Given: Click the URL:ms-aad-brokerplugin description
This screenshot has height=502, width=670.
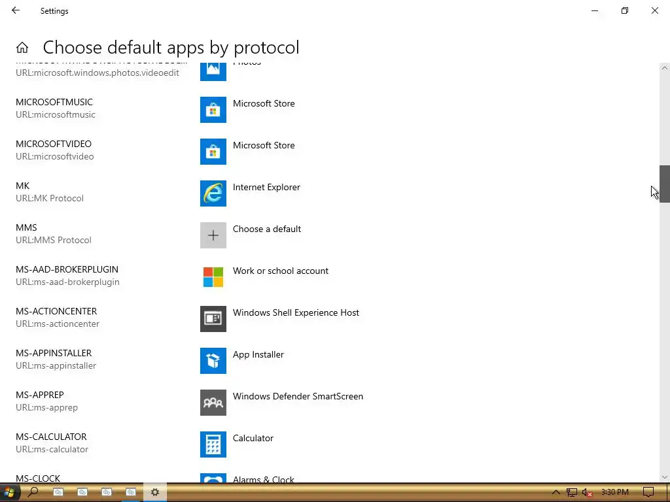Looking at the screenshot, I should click(67, 282).
